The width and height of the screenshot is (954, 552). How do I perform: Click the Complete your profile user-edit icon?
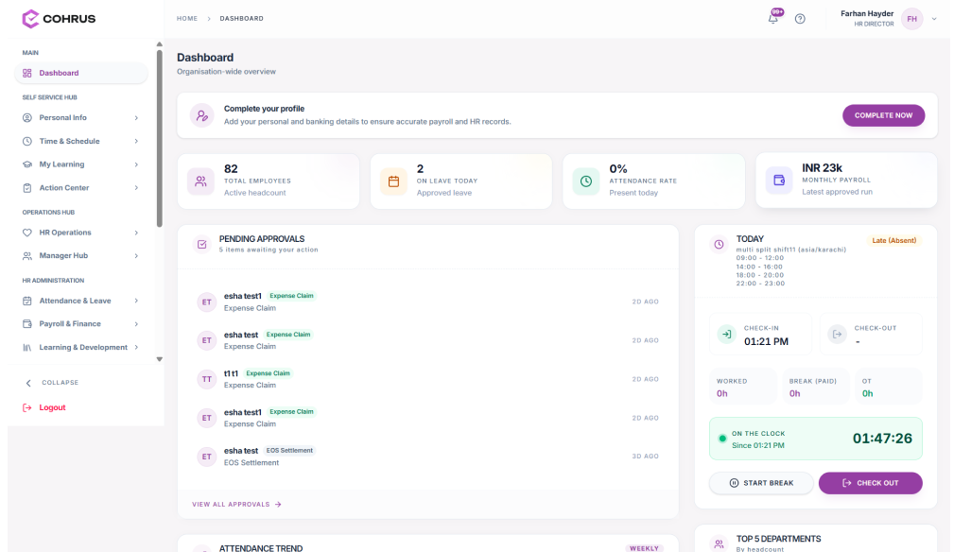201,115
